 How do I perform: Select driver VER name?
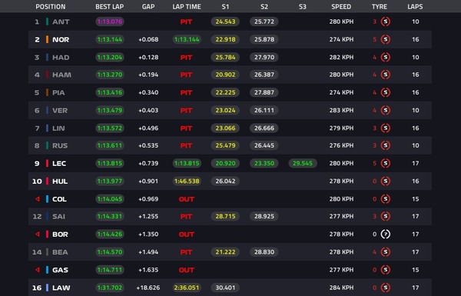coord(60,111)
